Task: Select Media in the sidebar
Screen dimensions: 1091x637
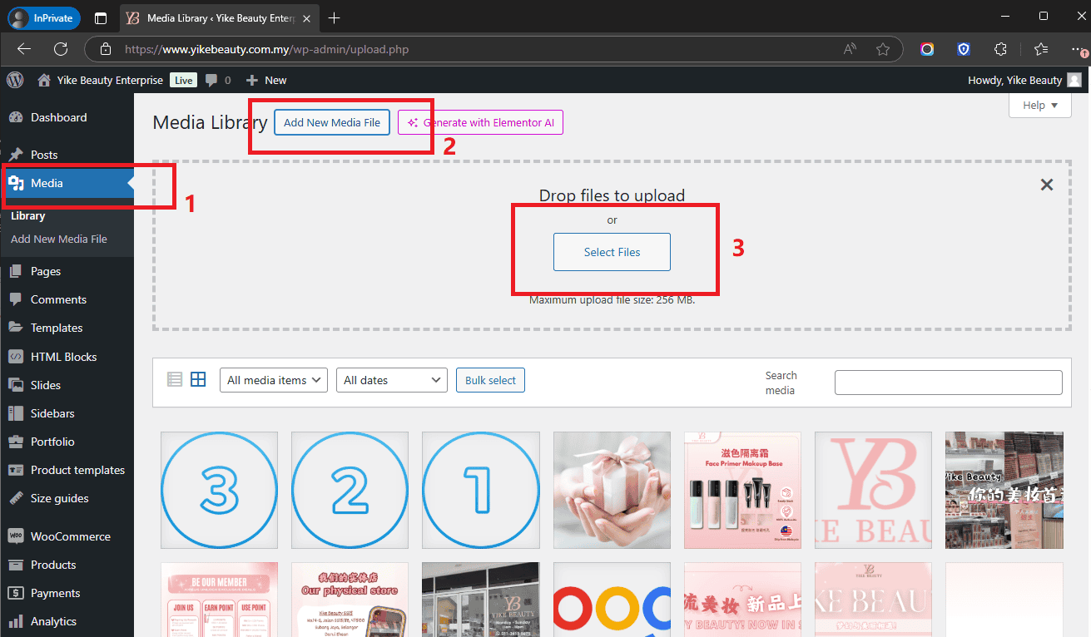Action: [x=67, y=183]
